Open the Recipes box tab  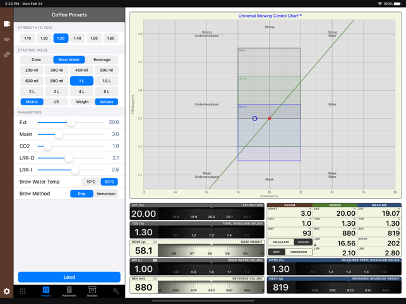pos(92,291)
